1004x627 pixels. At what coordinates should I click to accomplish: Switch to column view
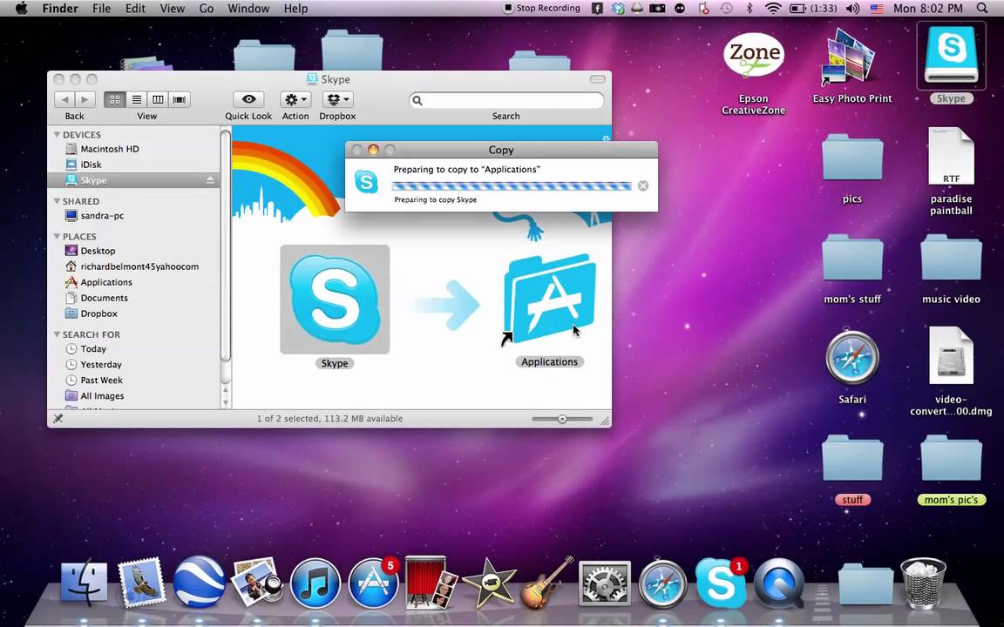coord(158,99)
